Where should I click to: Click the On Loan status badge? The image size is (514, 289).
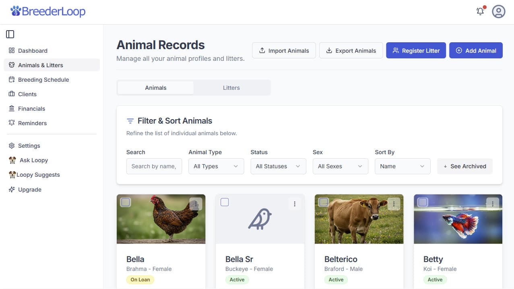click(140, 279)
